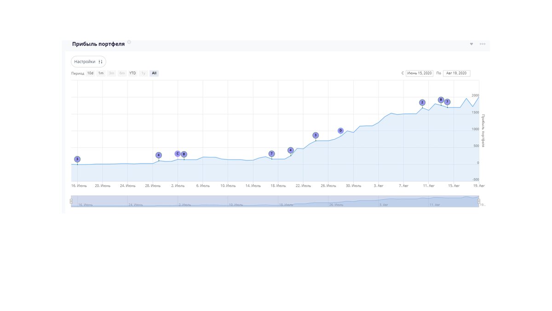The image size is (552, 311).
Task: Click info icon next to Прибыль портфеля
Action: [129, 42]
